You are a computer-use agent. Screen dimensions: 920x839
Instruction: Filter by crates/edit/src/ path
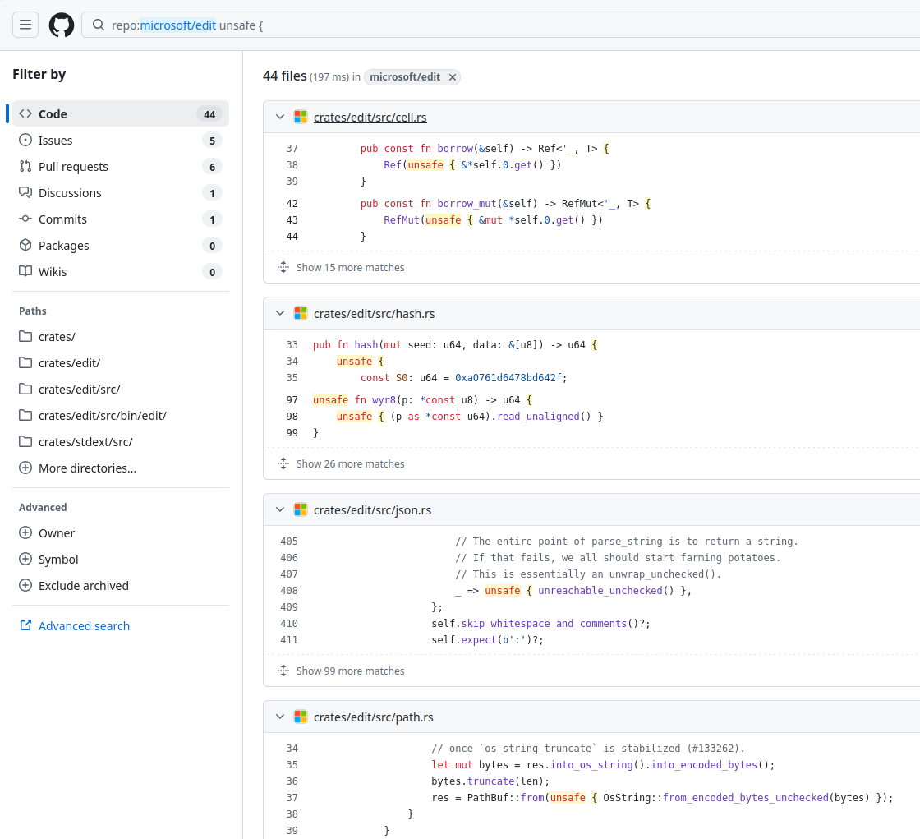(x=120, y=390)
